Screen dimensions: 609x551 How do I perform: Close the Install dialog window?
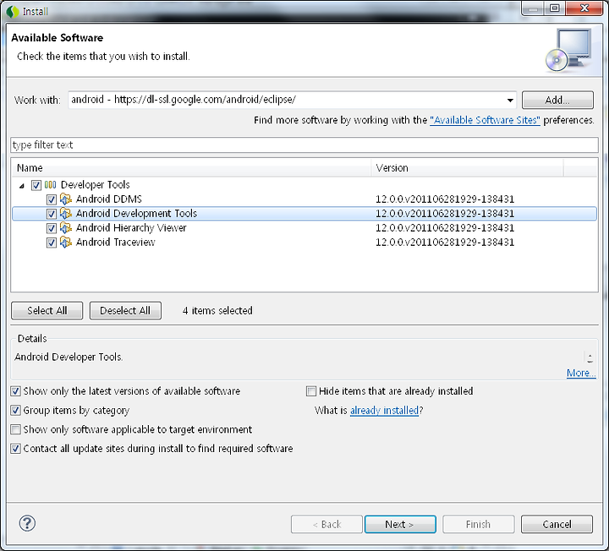(x=584, y=8)
